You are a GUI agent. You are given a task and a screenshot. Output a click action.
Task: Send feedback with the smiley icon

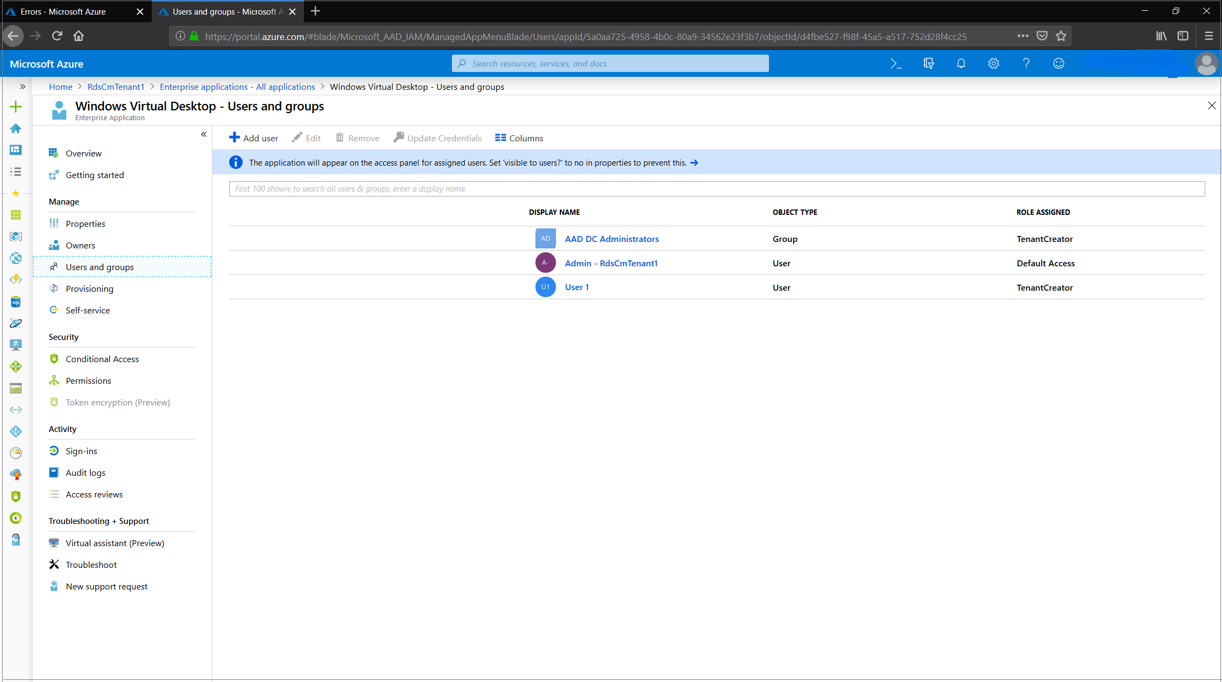1058,64
